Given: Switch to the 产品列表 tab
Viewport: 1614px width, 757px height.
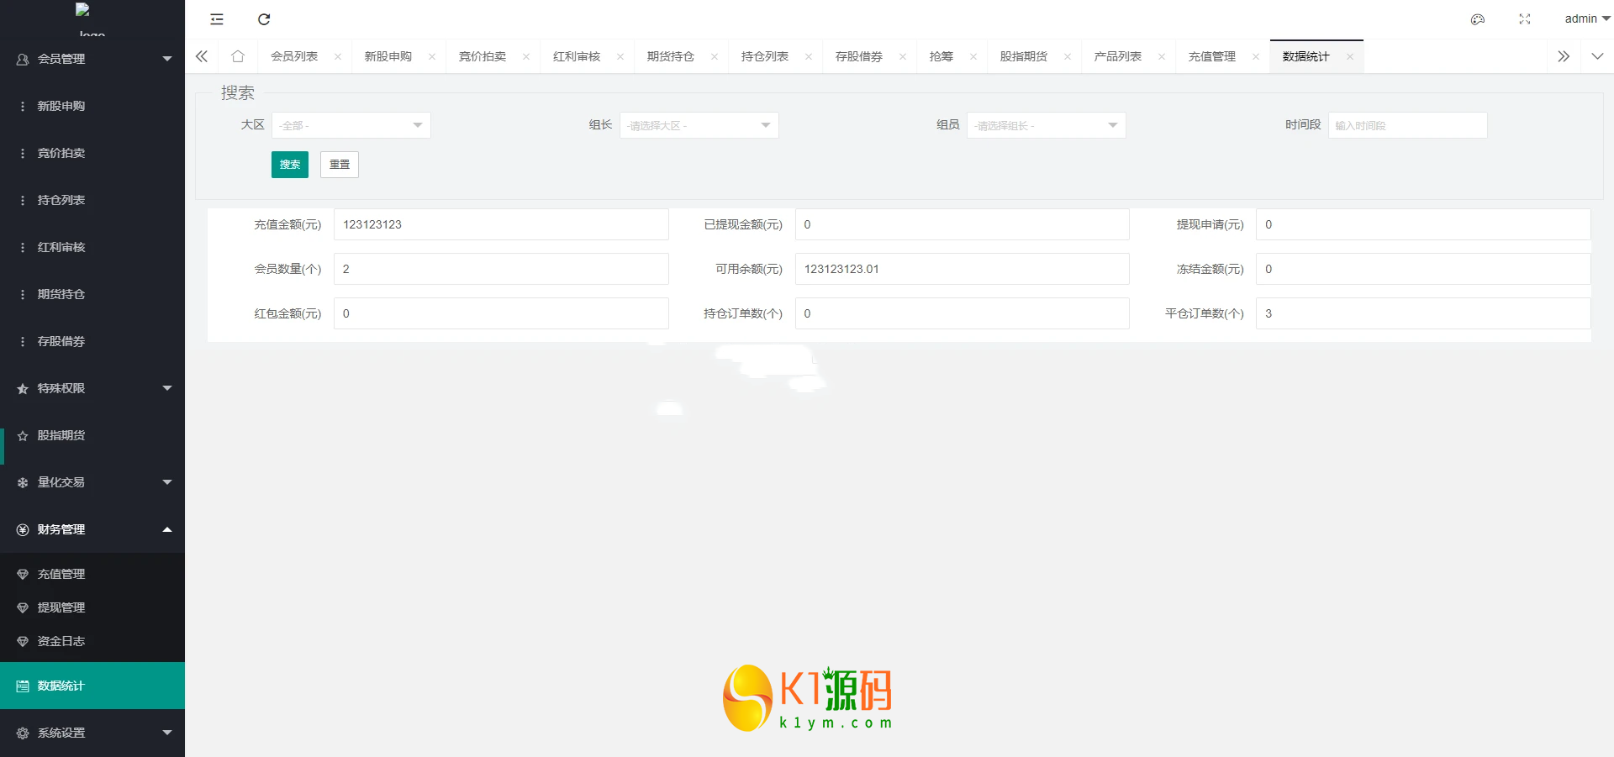Looking at the screenshot, I should [1118, 56].
